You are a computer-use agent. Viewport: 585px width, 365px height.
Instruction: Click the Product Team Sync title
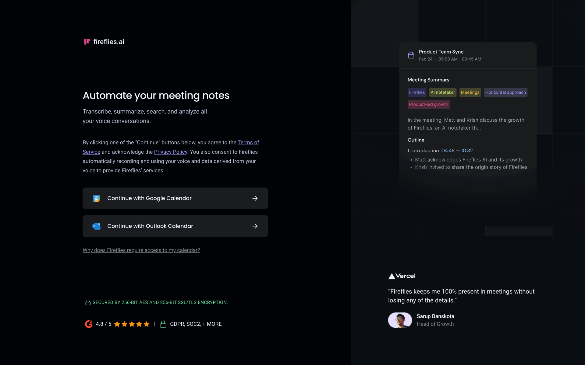[x=441, y=52]
